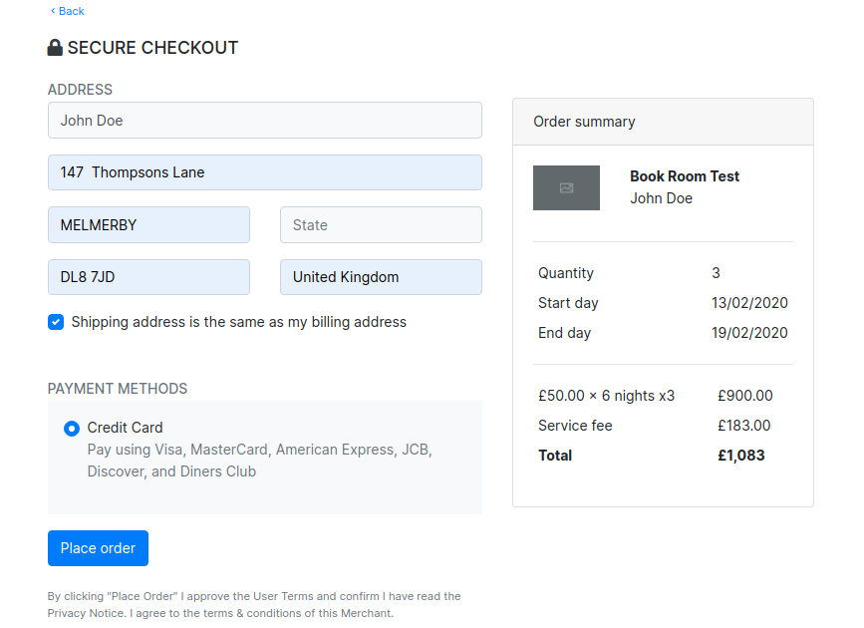The width and height of the screenshot is (864, 628).
Task: Go back using the Back link
Action: tap(68, 11)
